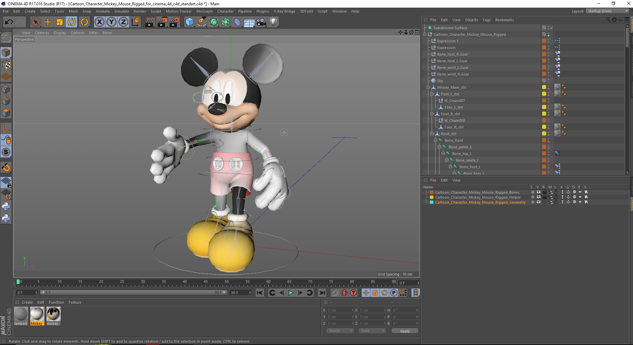Collapse the Root_ctrl node
Screen dimensions: 633x345
(x=432, y=134)
